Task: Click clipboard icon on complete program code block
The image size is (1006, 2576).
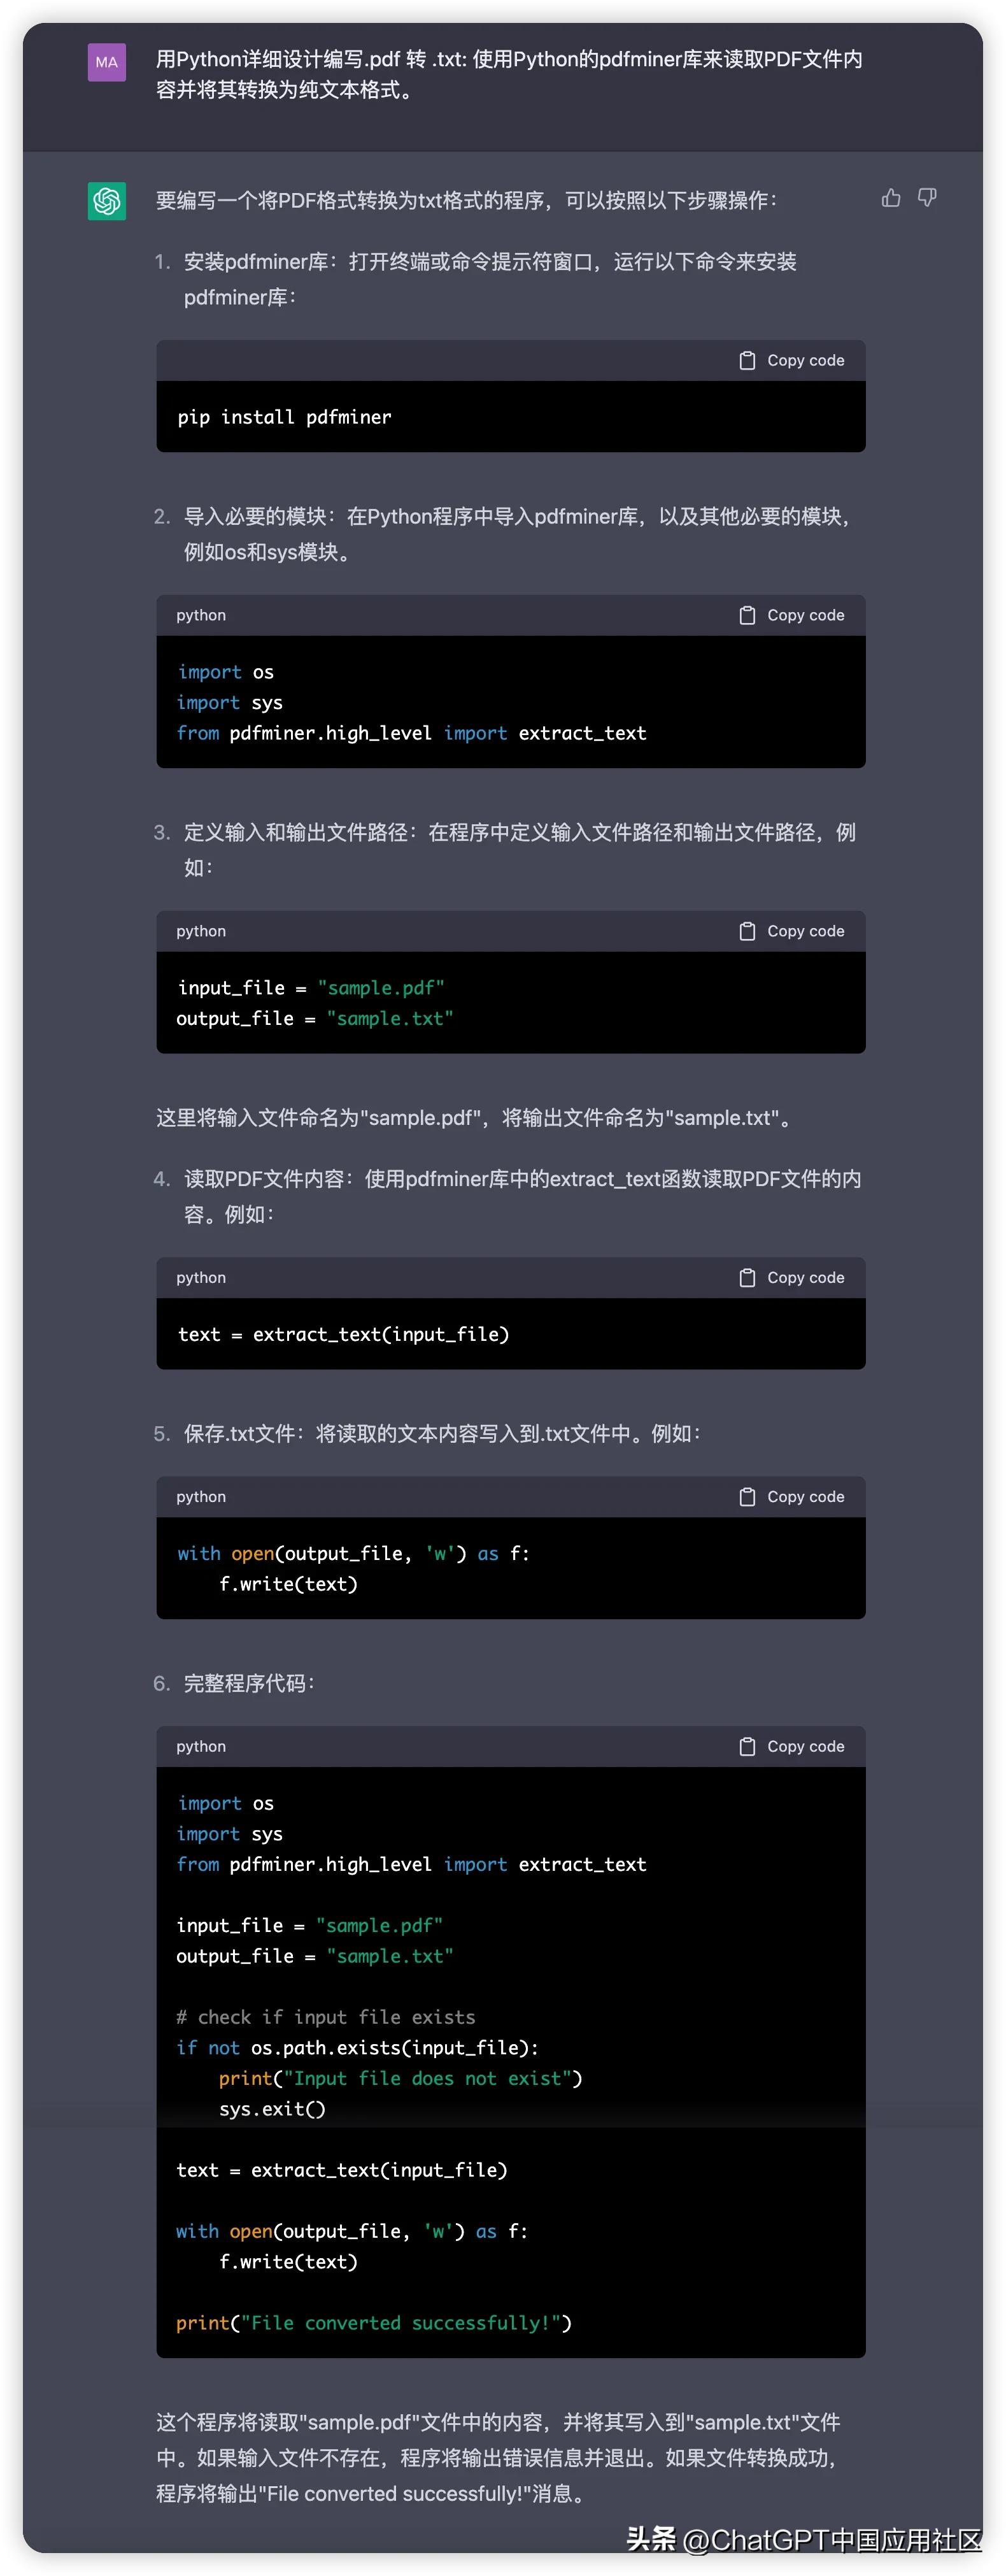Action: [x=747, y=1746]
